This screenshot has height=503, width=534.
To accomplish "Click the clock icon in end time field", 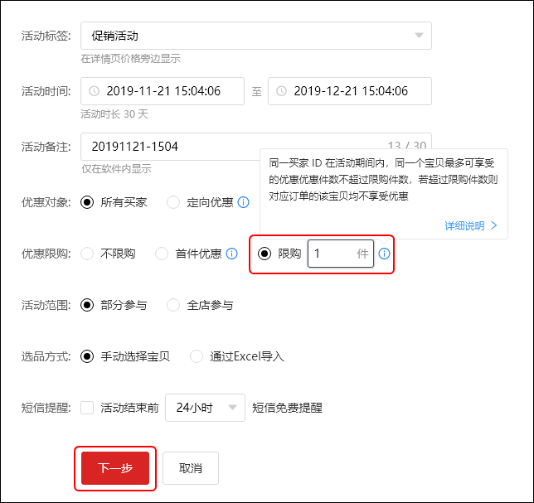I will tap(281, 91).
